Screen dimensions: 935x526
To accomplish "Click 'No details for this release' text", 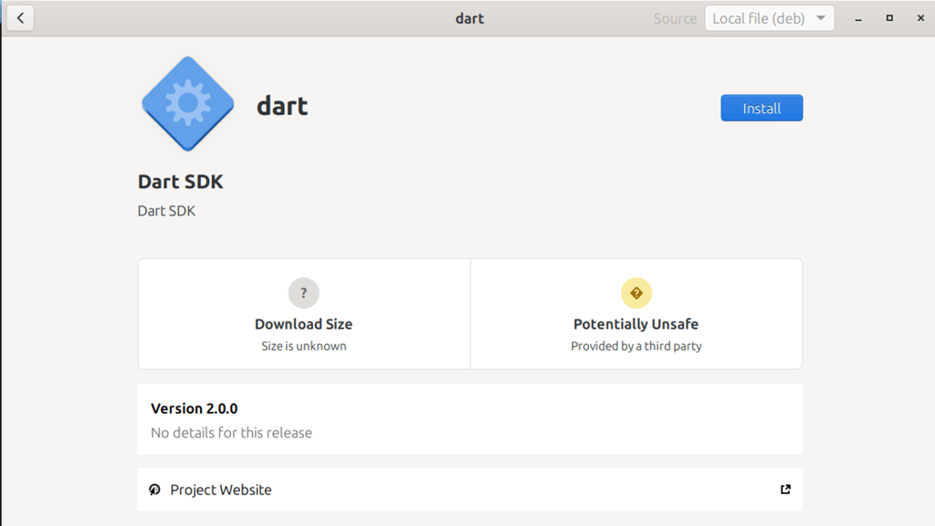I will [x=231, y=432].
